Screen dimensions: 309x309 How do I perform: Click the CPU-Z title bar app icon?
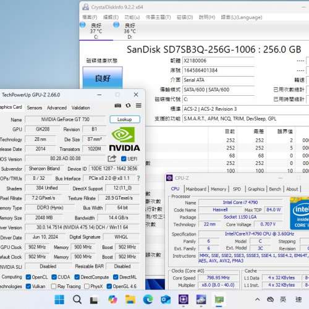(x=169, y=178)
